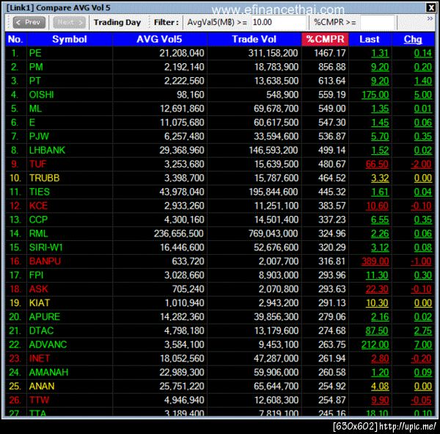Click last price 175.00 for OISHI
Viewport: 440px width, 434px height.
tap(375, 95)
